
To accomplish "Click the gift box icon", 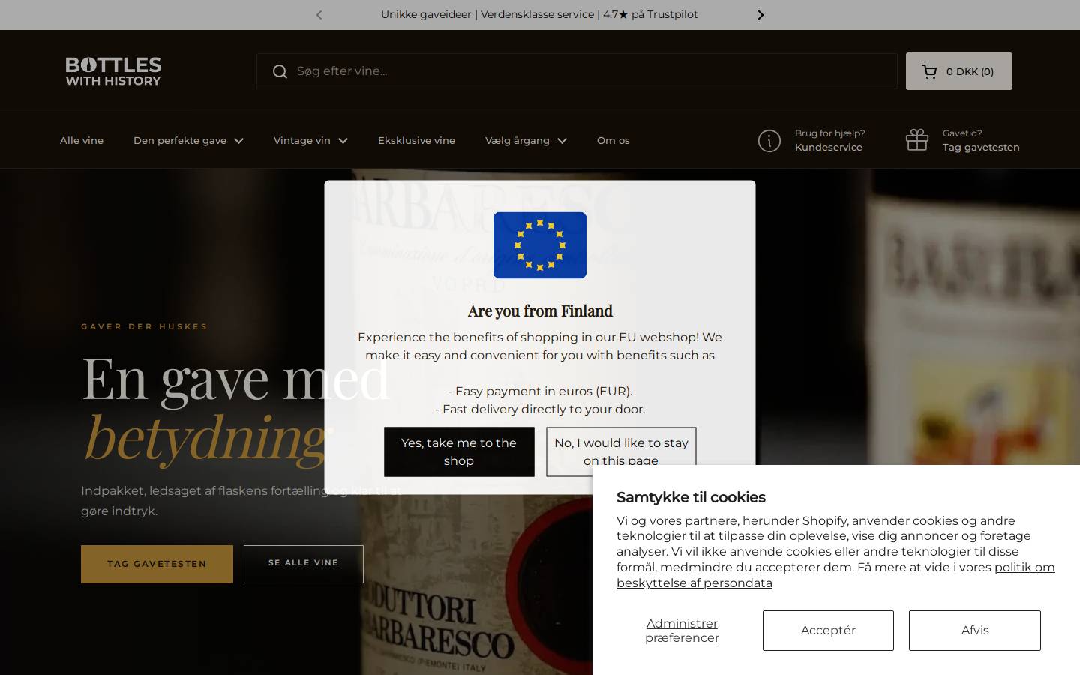I will [x=917, y=140].
